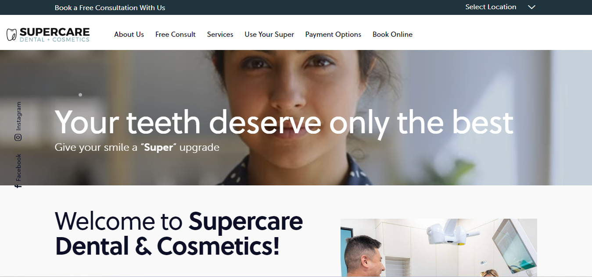Click the Book Online link
This screenshot has height=277, width=592.
[x=392, y=34]
